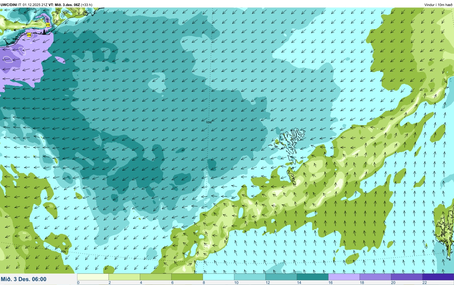Viewport: 454px width, 285px height.
Task: Click the 12–14 teal legend swatch
Action: (x=281, y=277)
